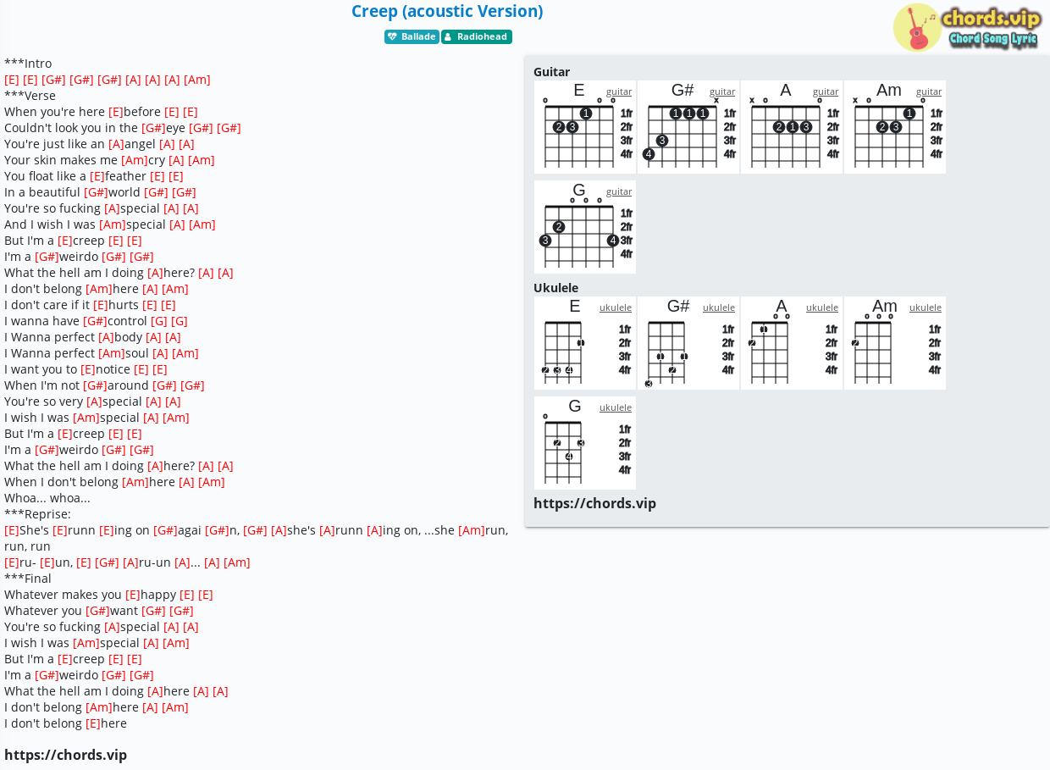Open the ukulele link above the G chord
Screen dimensions: 1050x770
tap(616, 407)
